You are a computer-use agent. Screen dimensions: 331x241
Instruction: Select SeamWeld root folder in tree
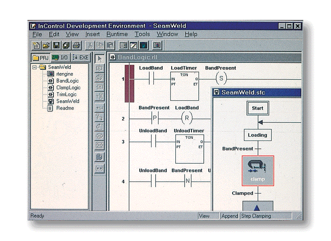(59, 67)
